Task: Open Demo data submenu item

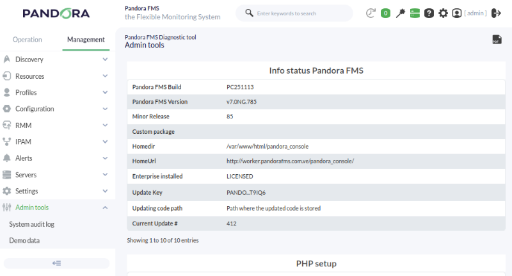Action: pos(24,240)
